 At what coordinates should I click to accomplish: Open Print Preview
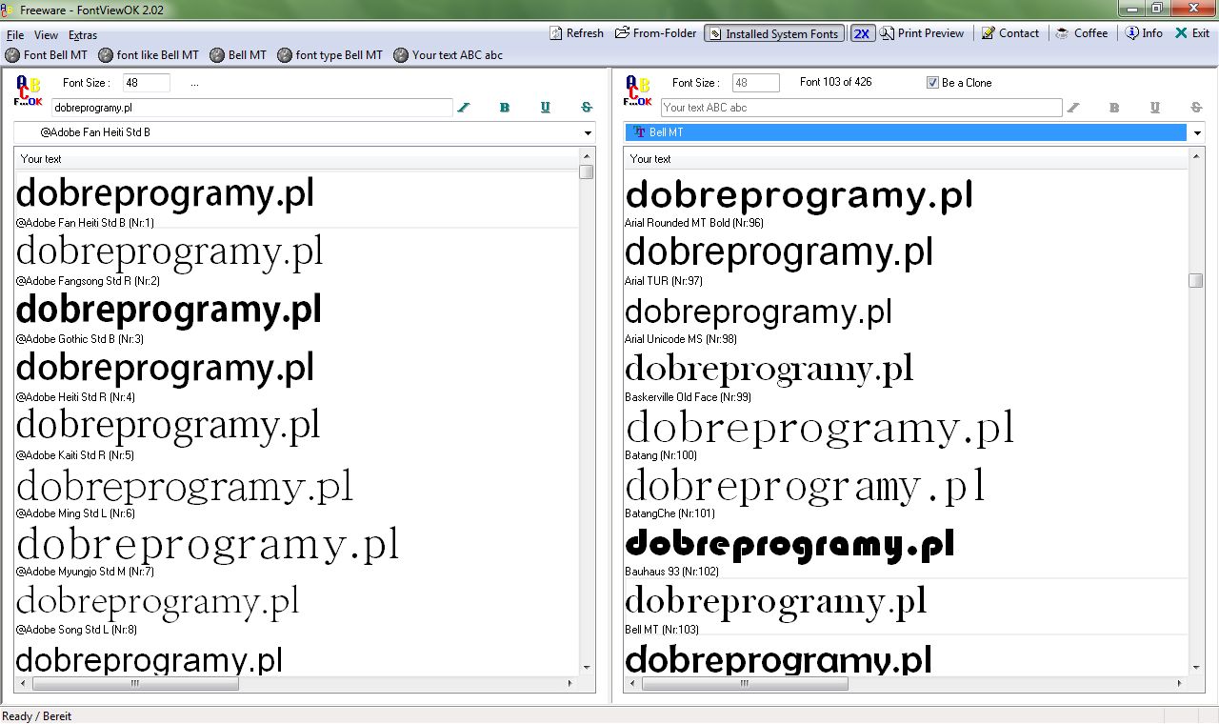[922, 33]
